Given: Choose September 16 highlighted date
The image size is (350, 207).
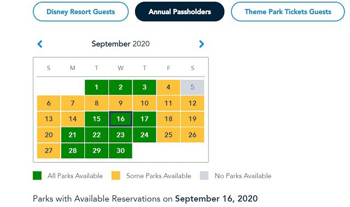Looking at the screenshot, I should (x=120, y=119).
